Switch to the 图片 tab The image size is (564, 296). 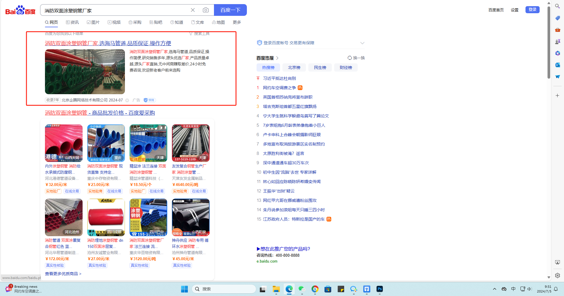[x=93, y=22]
